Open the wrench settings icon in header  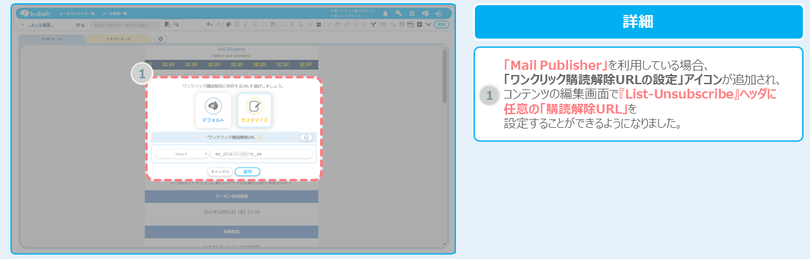[398, 13]
